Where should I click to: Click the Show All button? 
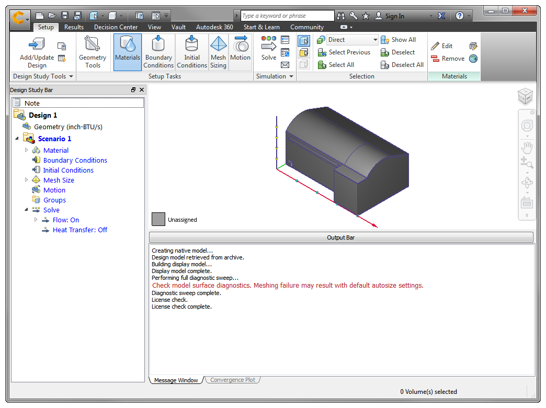[400, 40]
